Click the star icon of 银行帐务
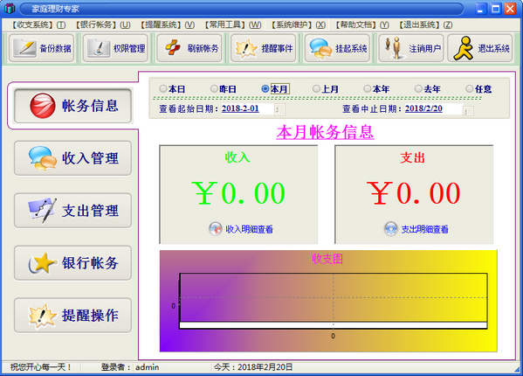Image resolution: width=523 pixels, height=376 pixels. 43,263
